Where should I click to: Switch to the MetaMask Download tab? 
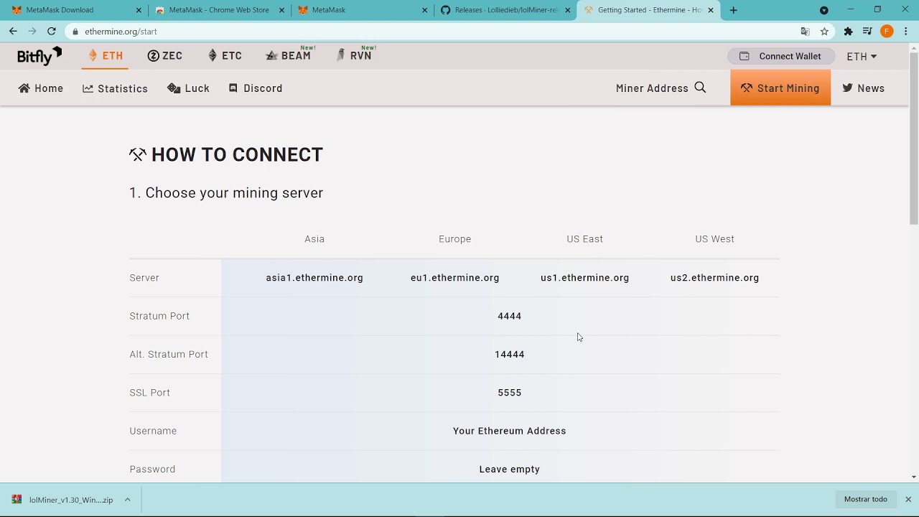(x=75, y=10)
